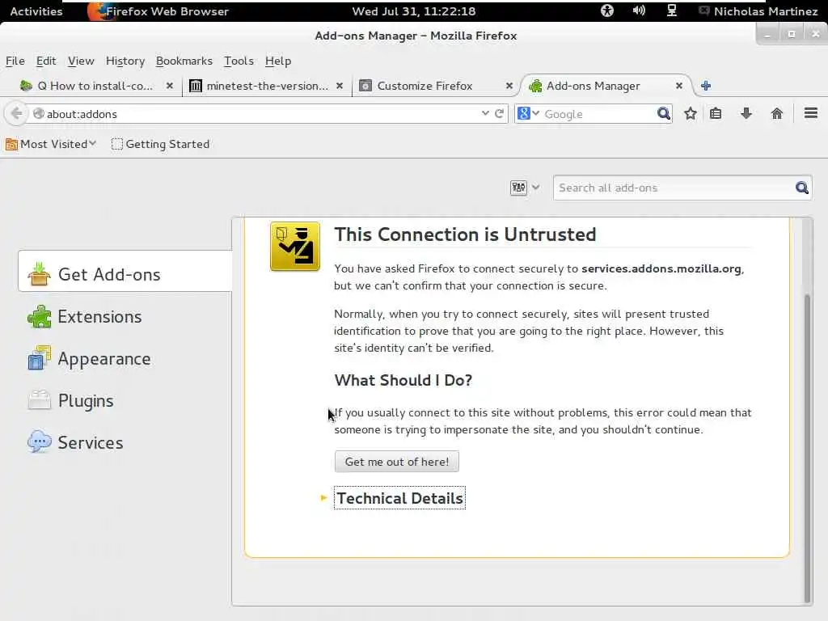Open the Downloads arrow icon
Screen dimensions: 828x621
pyautogui.click(x=746, y=113)
